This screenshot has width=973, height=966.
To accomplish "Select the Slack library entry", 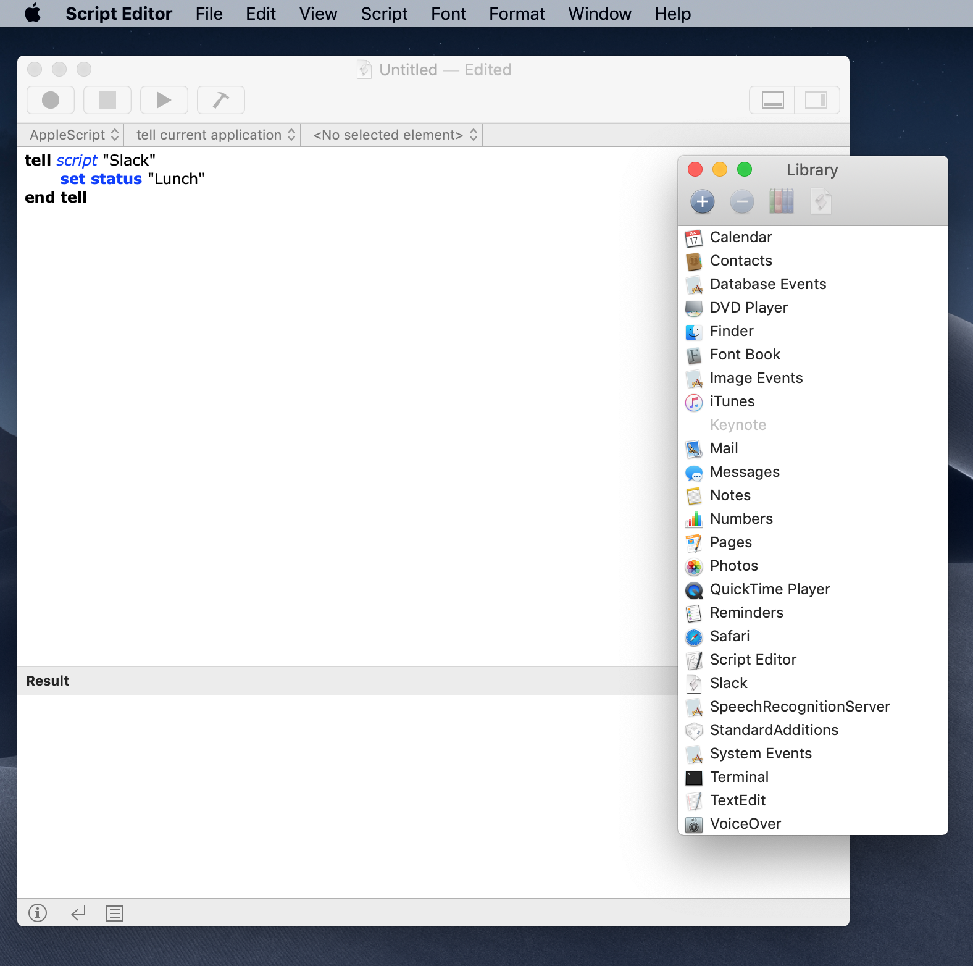I will pyautogui.click(x=812, y=683).
